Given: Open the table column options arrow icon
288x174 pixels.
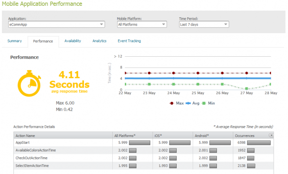Looking at the screenshot, I should pyautogui.click(x=271, y=136).
